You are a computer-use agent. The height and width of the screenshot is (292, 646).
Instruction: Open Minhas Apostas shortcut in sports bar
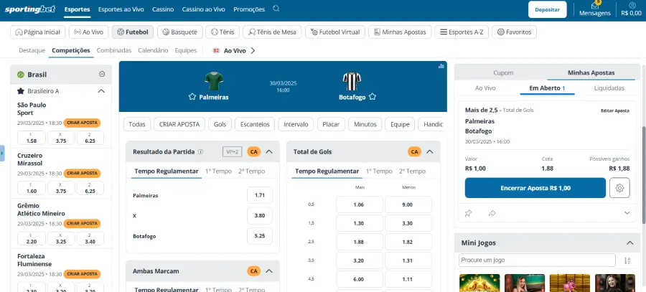[400, 32]
